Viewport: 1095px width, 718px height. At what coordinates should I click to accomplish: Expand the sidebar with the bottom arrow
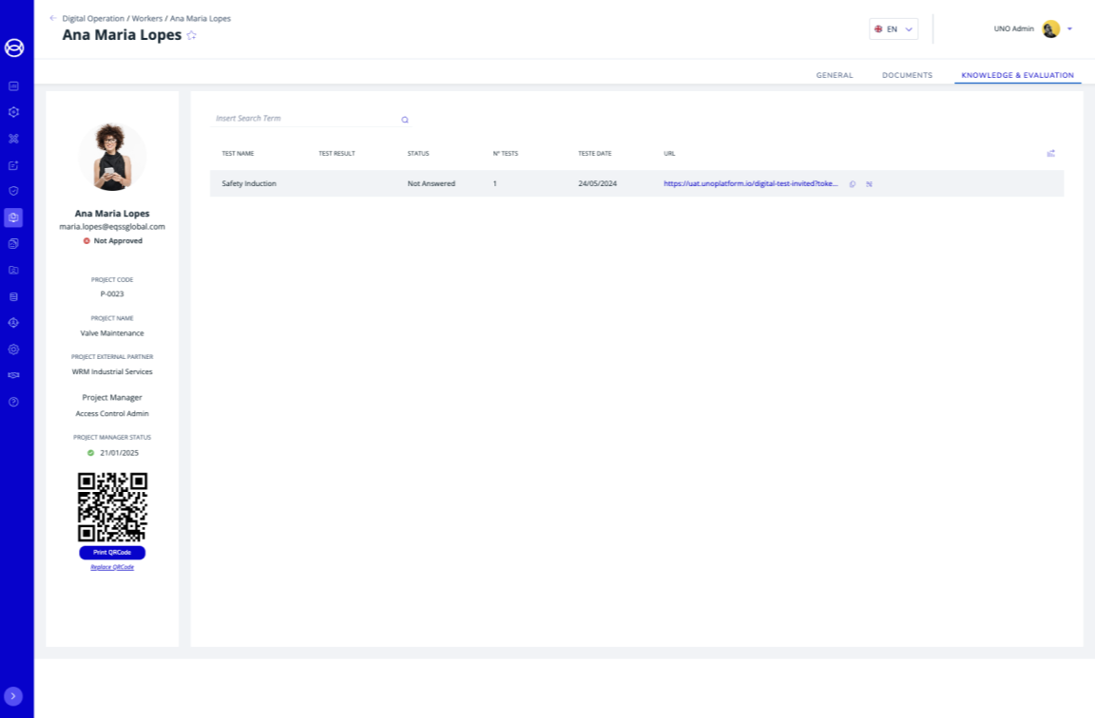pyautogui.click(x=13, y=696)
